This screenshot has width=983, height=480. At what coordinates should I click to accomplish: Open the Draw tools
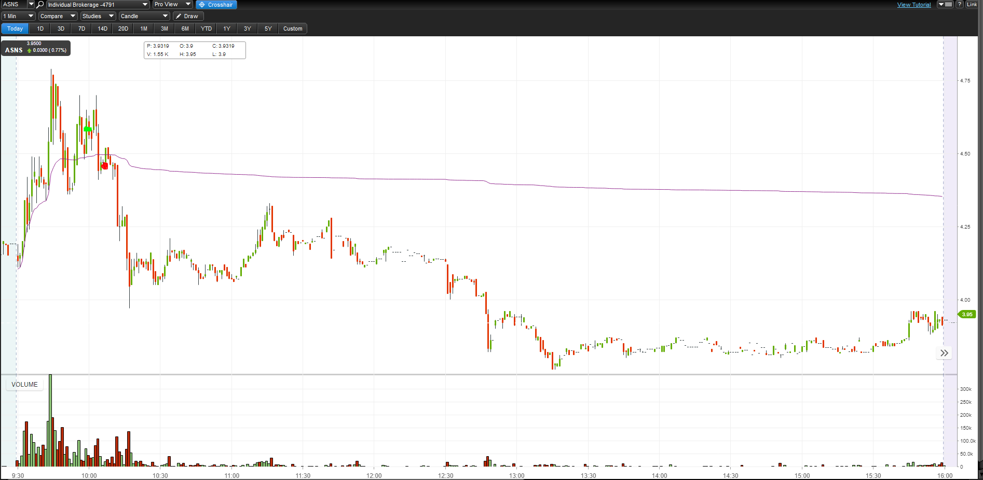pos(188,16)
